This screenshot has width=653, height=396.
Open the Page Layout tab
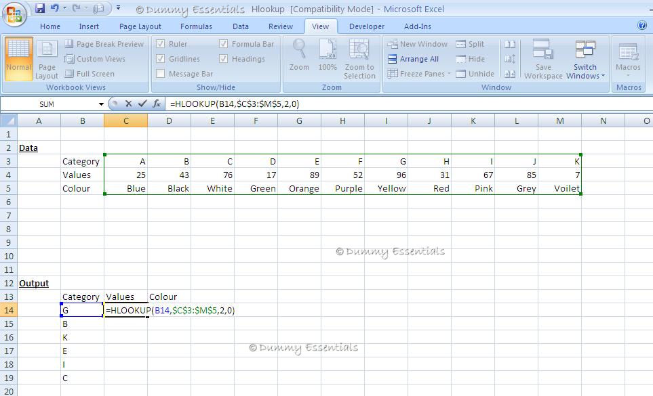click(140, 26)
